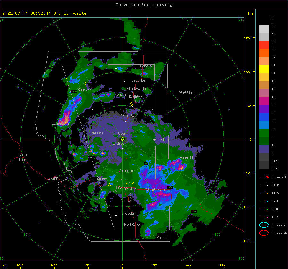Click the Cochrane city label
This screenshot has width=288, height=269.
point(105,179)
